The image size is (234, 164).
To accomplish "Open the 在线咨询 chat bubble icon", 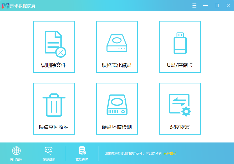I will coord(49,150).
